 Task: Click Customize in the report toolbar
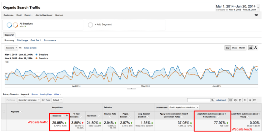pos(8,15)
